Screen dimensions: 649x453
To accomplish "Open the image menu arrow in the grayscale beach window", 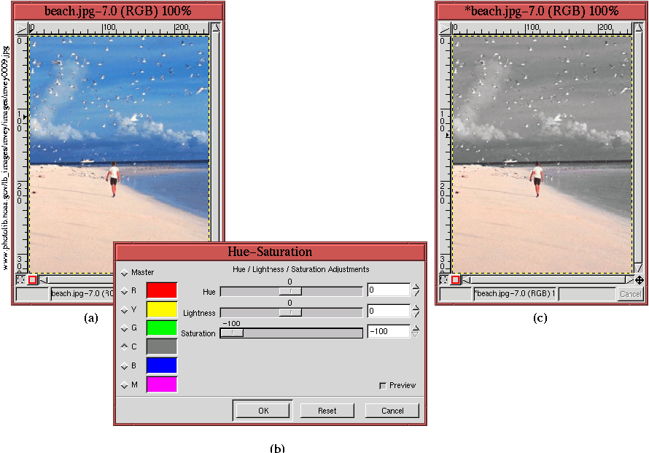I will tap(444, 28).
